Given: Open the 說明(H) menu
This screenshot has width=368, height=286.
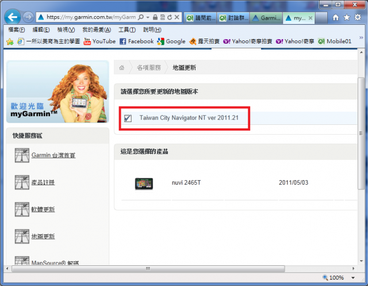Looking at the screenshot, I should 152,30.
